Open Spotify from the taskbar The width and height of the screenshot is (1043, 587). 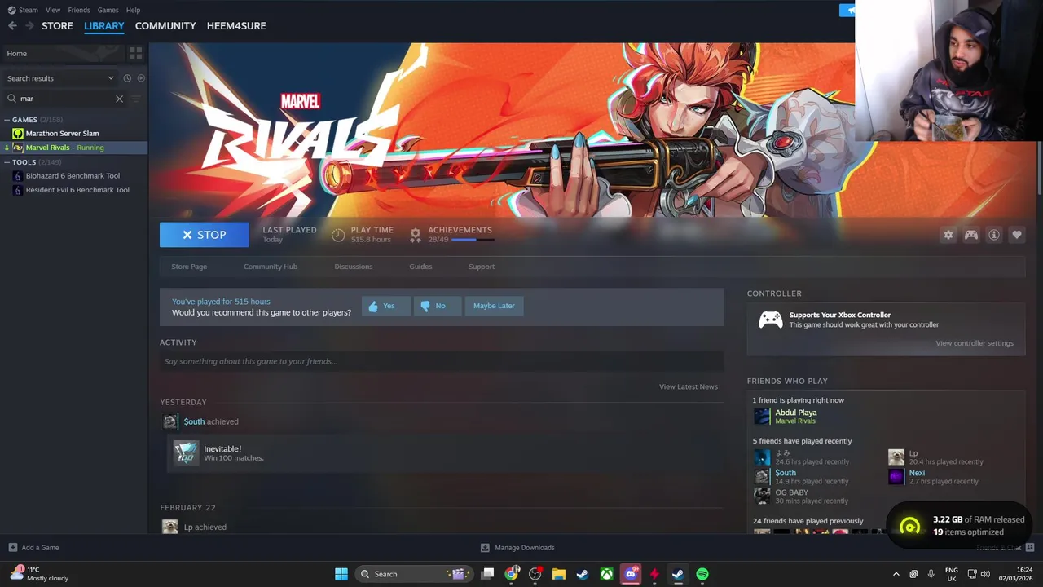pyautogui.click(x=702, y=574)
